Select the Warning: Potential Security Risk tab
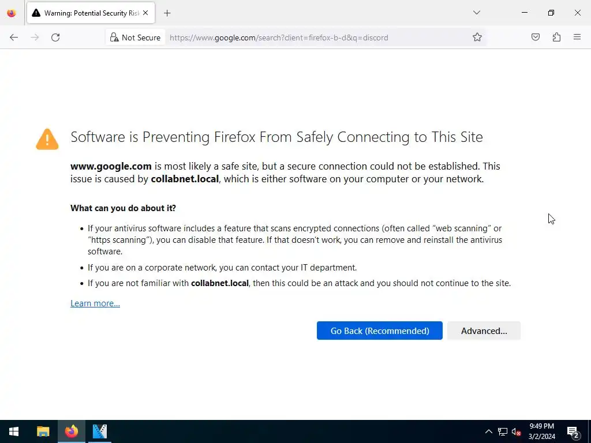This screenshot has width=591, height=443. 85,13
